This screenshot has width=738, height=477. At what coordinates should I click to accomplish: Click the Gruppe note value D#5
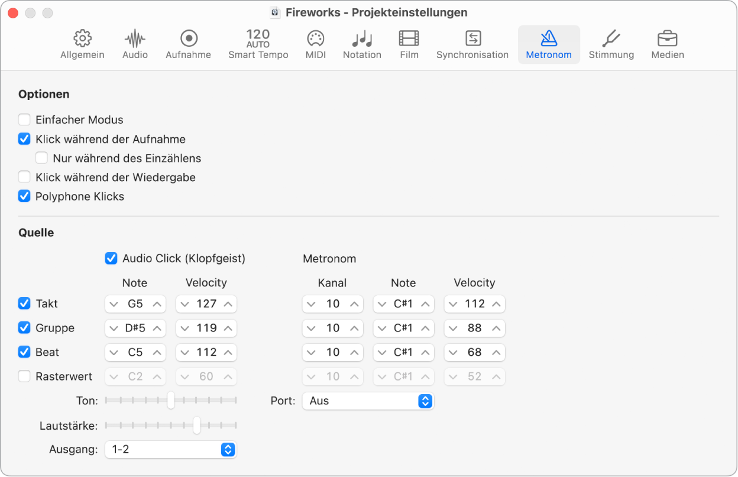point(135,328)
